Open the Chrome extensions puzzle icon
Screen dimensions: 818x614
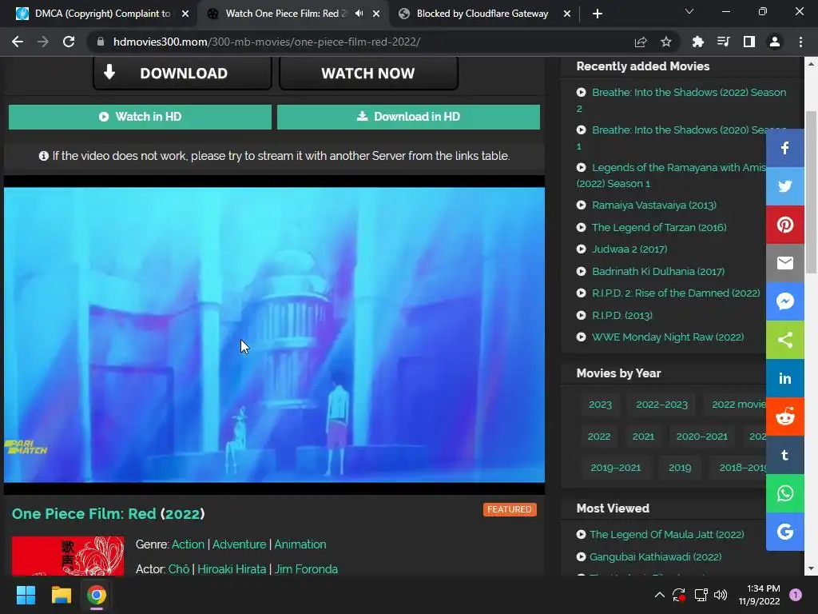point(697,42)
